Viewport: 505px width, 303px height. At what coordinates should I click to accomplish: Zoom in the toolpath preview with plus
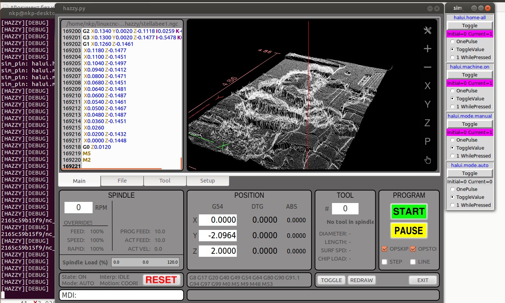click(428, 49)
